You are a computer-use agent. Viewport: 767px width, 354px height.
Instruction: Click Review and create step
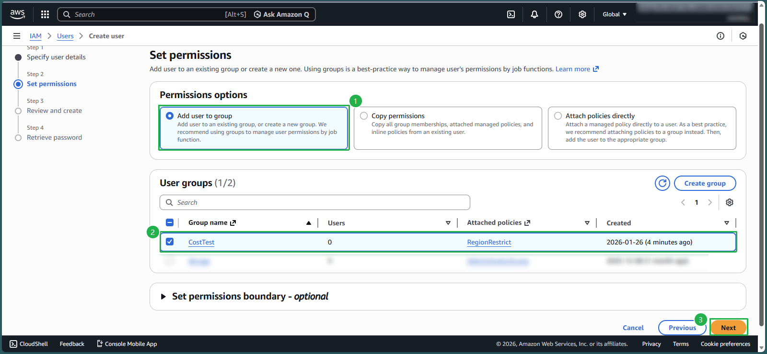[54, 111]
